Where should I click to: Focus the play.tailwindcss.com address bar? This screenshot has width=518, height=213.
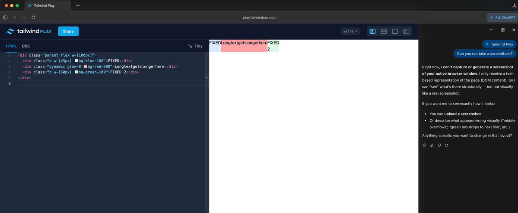pyautogui.click(x=259, y=18)
